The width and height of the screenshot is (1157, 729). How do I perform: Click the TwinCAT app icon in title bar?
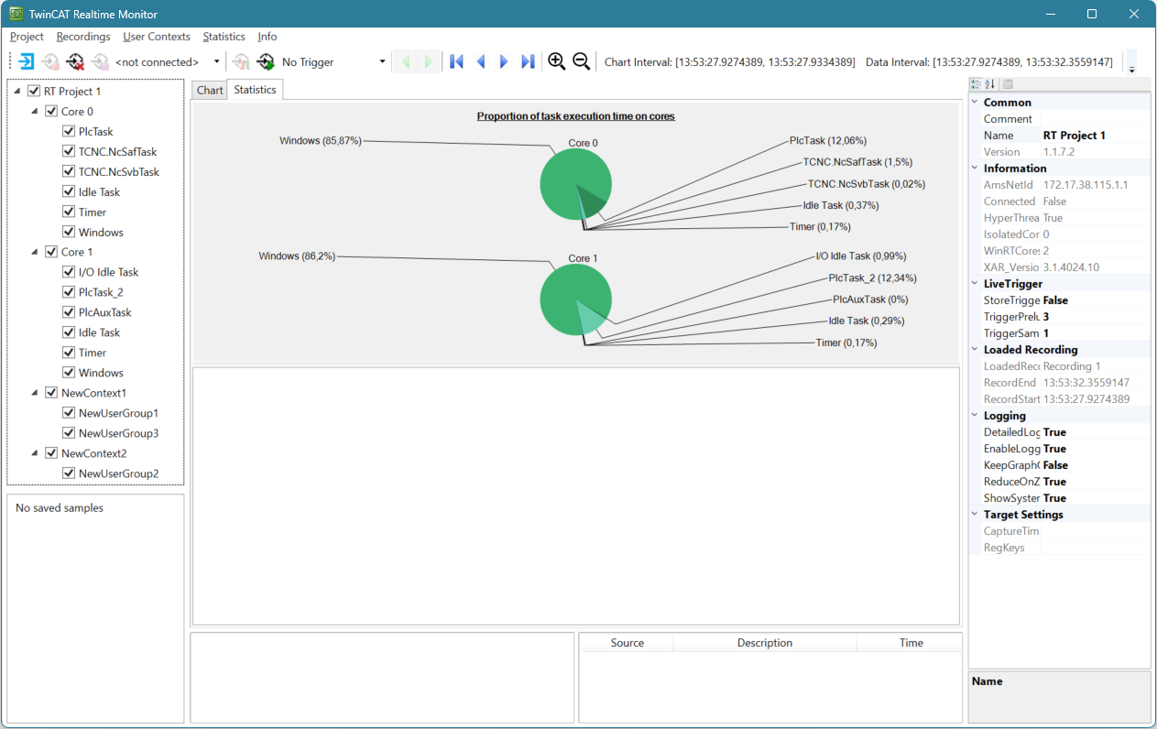pyautogui.click(x=16, y=14)
